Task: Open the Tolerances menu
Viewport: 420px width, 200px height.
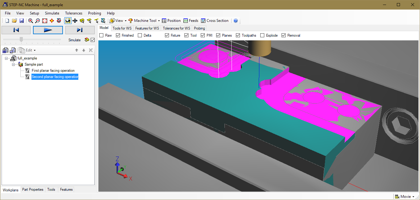Action: pyautogui.click(x=74, y=13)
